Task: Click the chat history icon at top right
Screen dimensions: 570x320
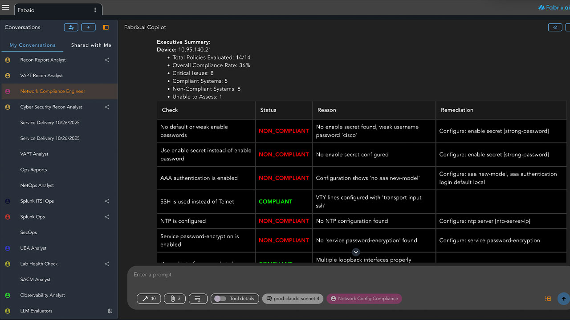Action: pyautogui.click(x=555, y=28)
